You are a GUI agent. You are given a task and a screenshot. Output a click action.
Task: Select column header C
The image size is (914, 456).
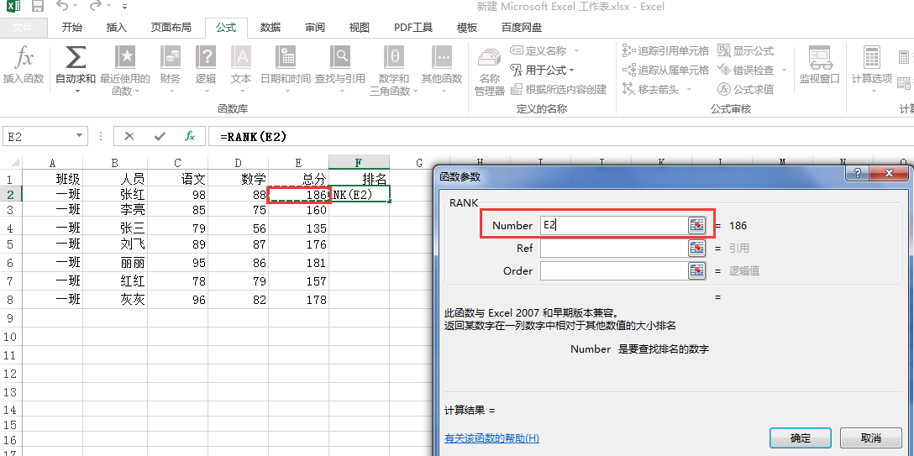(x=178, y=162)
